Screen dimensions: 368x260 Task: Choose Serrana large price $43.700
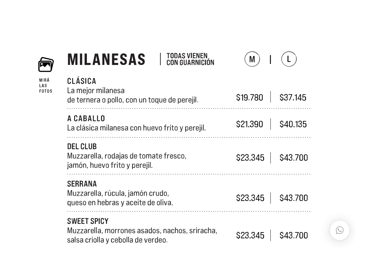[x=294, y=198]
